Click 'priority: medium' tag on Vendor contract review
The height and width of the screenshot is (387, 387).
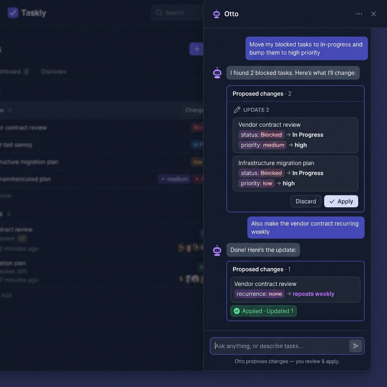[262, 145]
